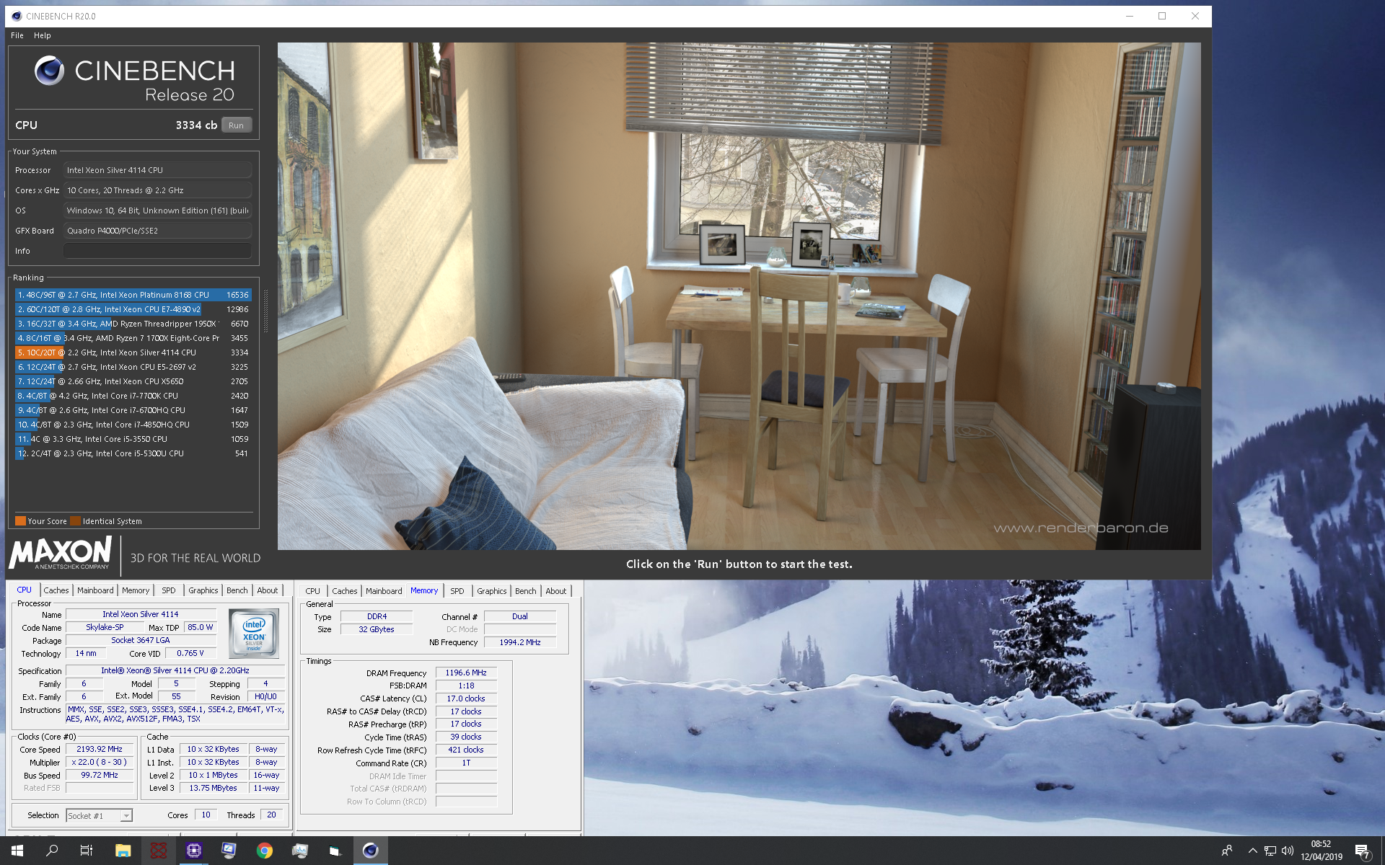Open Mainboard tab in CPU-Z window showing processor details
The image size is (1385, 865).
(95, 590)
